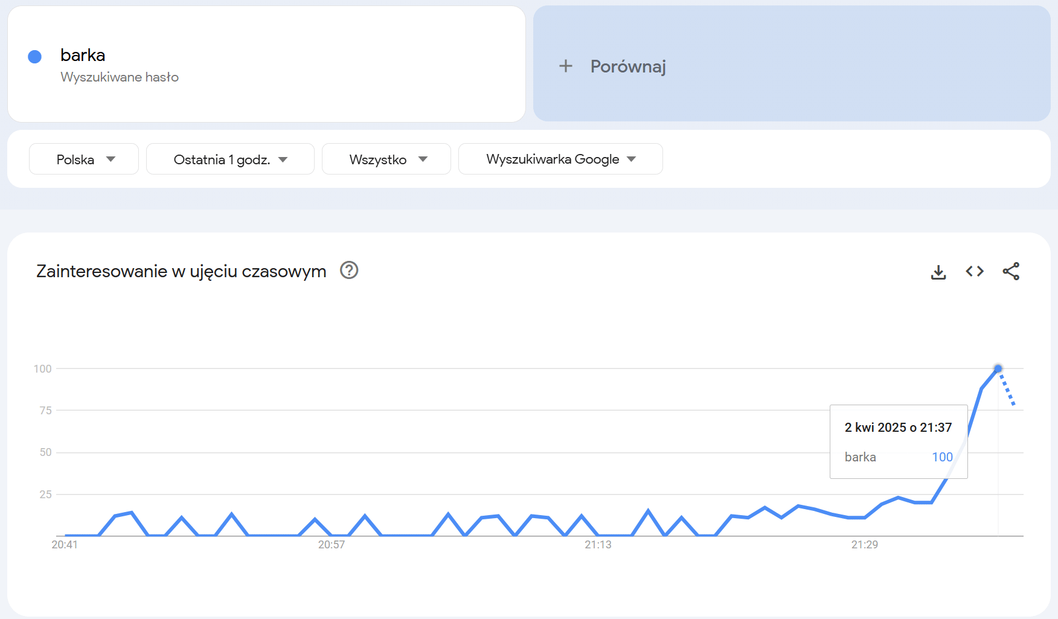Click the Porównaj compare button
Screen dimensions: 1058x619
click(792, 64)
